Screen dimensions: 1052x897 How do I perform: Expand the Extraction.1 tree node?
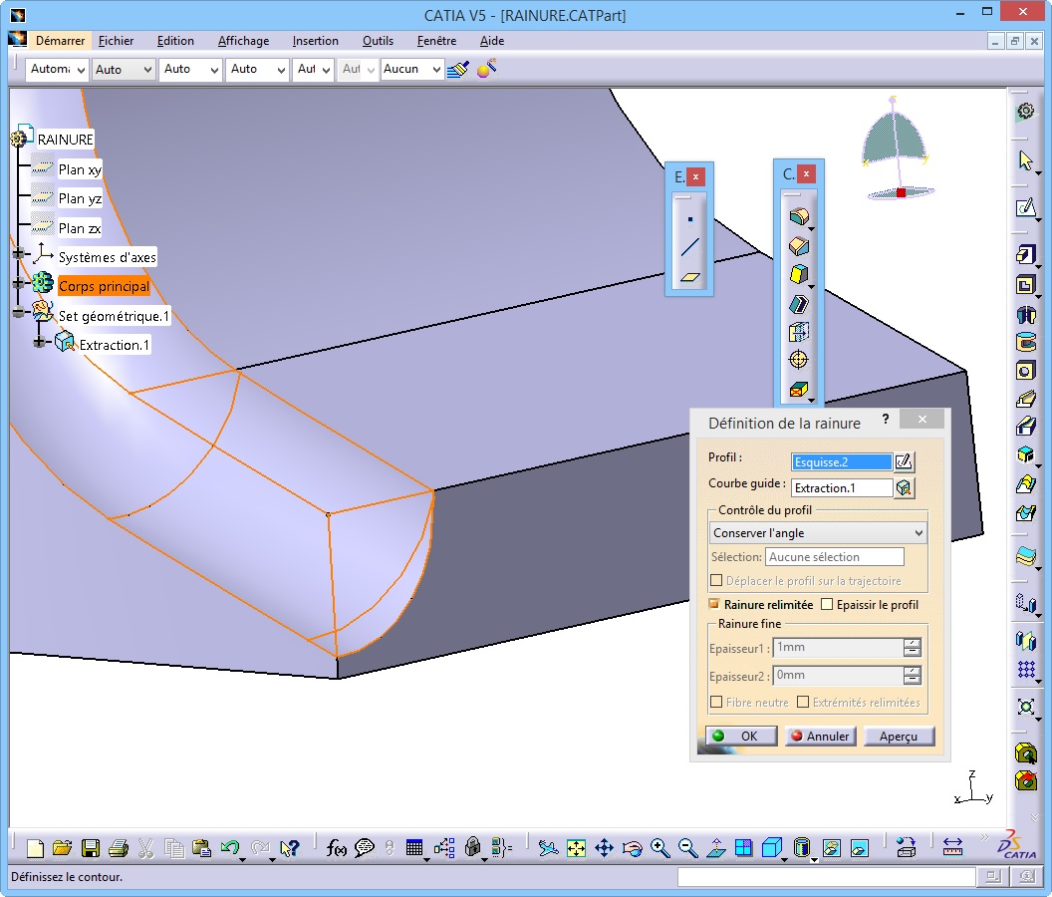point(40,342)
